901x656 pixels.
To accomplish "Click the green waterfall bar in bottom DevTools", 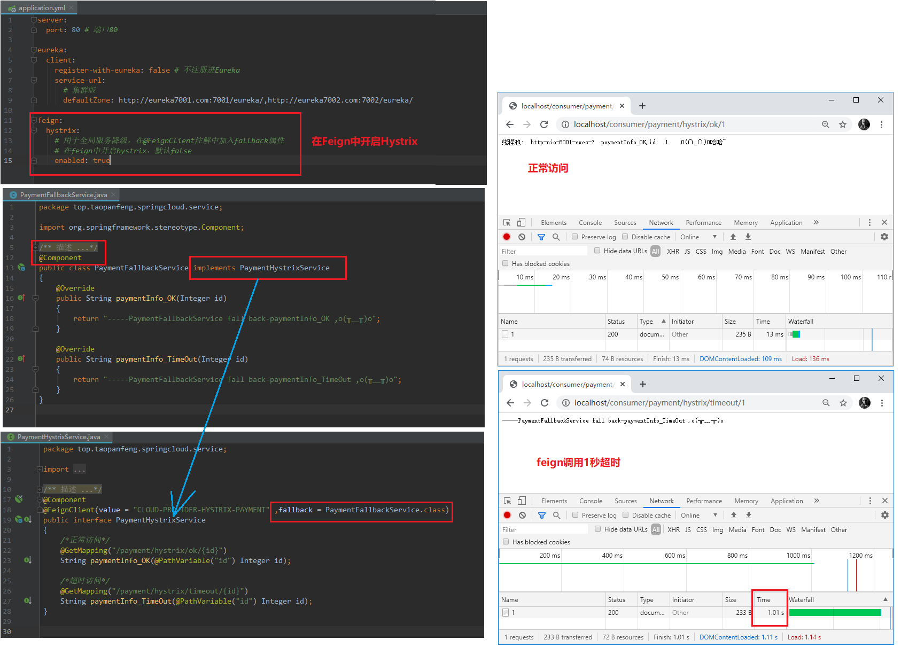I will [835, 612].
